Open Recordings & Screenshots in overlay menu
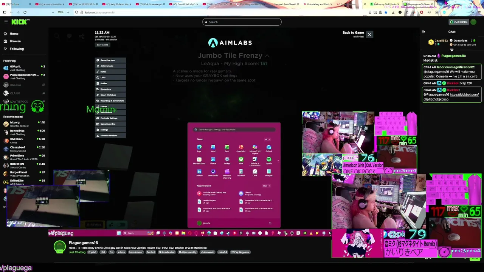The height and width of the screenshot is (272, 484). pos(110,101)
